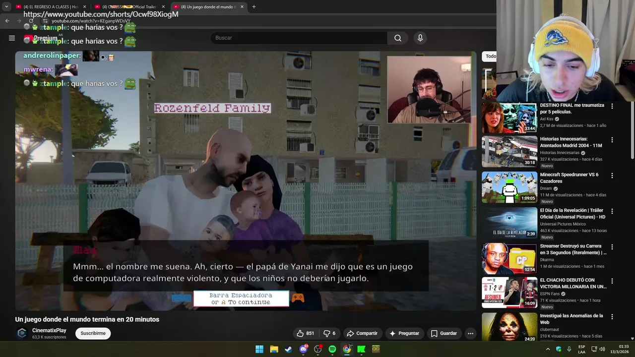Click the Buscar search field

pyautogui.click(x=299, y=38)
